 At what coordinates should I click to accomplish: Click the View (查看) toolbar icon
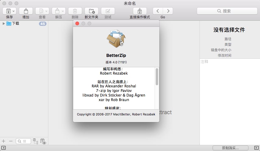pos(41,11)
